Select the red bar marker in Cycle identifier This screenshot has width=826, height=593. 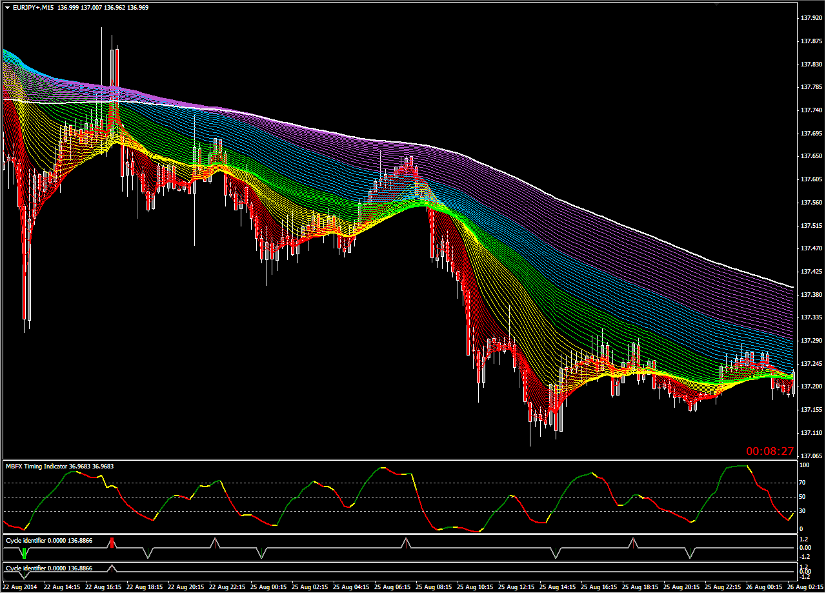(112, 543)
